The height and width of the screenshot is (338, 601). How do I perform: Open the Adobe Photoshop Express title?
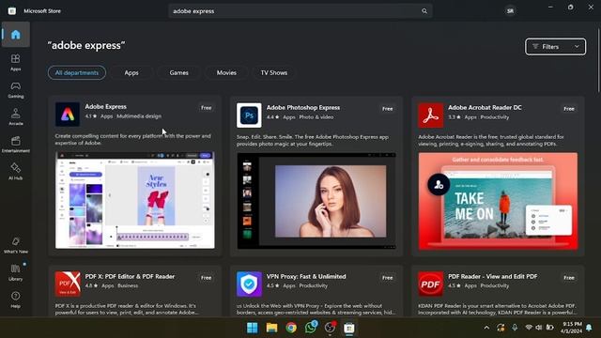pos(302,108)
